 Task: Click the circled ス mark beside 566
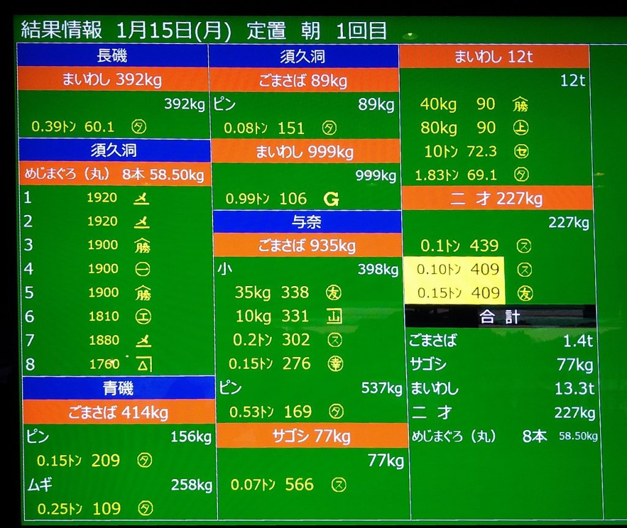tap(338, 485)
